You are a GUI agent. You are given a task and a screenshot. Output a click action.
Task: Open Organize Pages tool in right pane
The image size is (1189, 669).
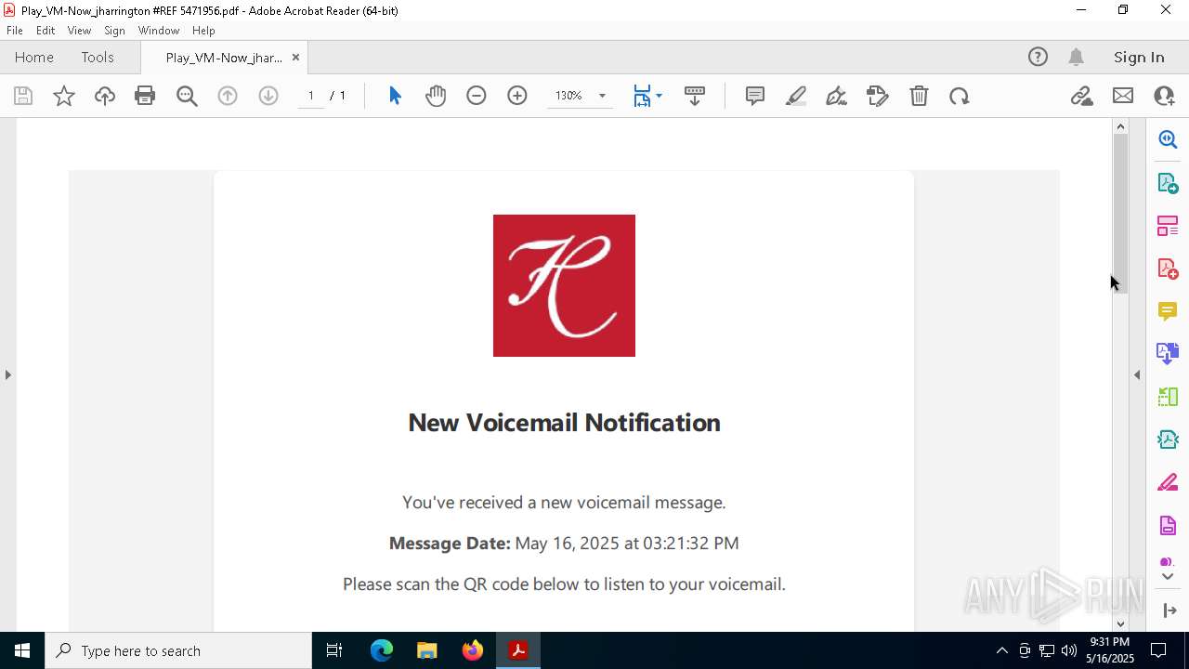tap(1168, 226)
